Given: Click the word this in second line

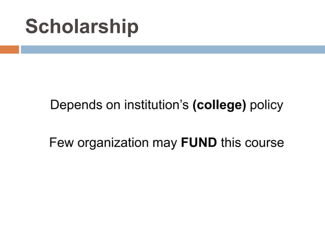Looking at the screenshot, I should tap(231, 142).
